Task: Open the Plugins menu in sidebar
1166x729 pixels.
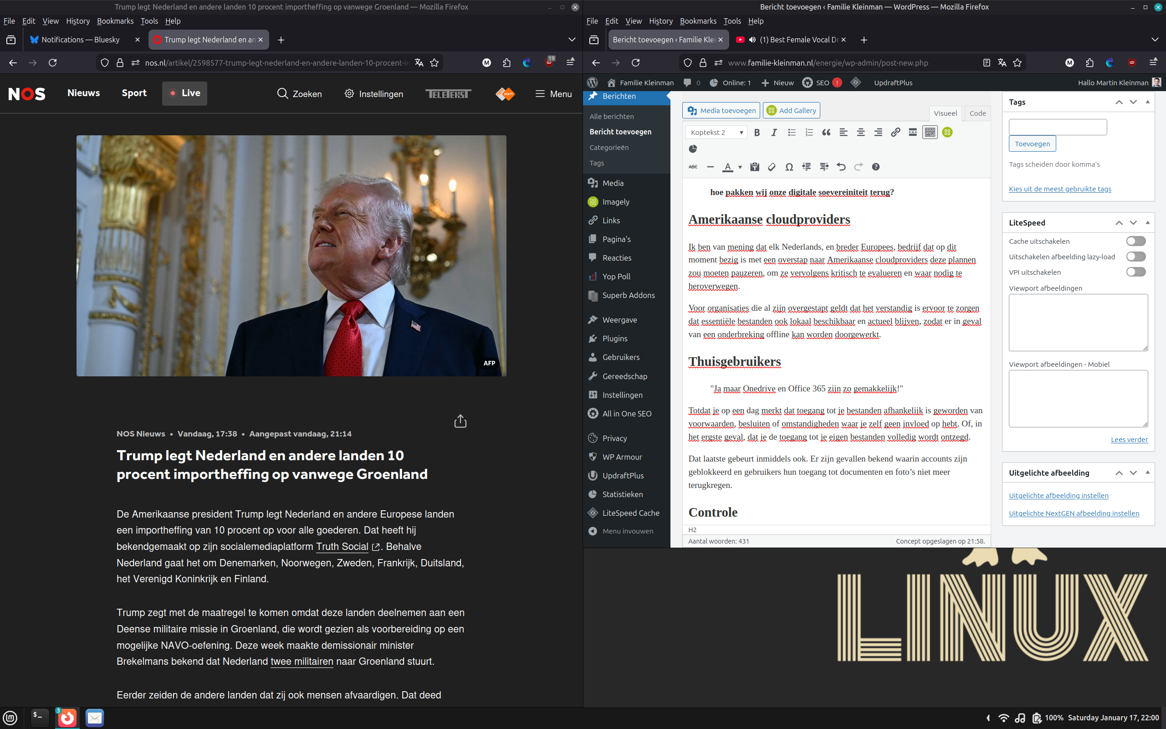Action: [615, 339]
